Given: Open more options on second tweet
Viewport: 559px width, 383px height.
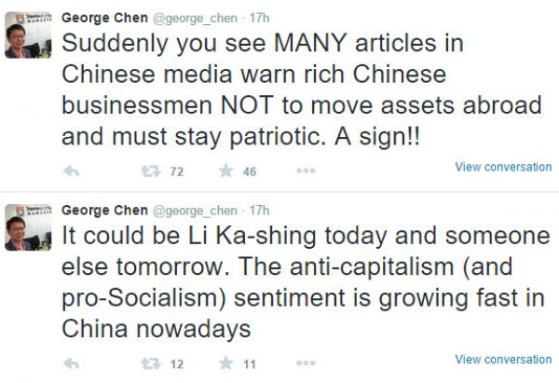Looking at the screenshot, I should pyautogui.click(x=306, y=363).
